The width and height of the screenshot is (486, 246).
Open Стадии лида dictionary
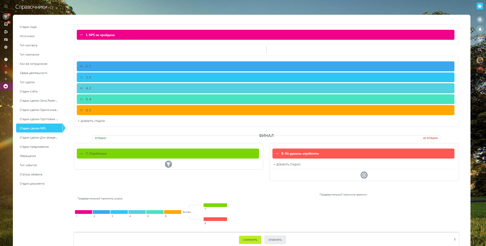(x=28, y=27)
